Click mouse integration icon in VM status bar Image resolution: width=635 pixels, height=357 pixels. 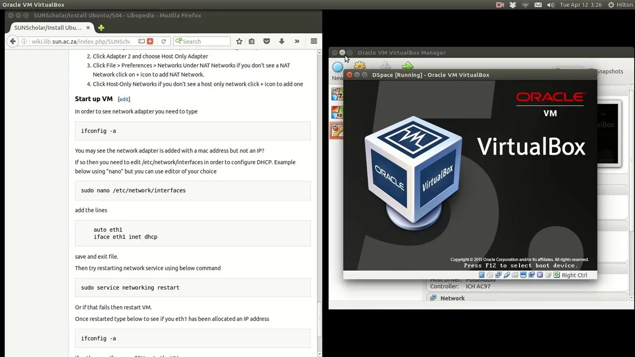pos(548,275)
